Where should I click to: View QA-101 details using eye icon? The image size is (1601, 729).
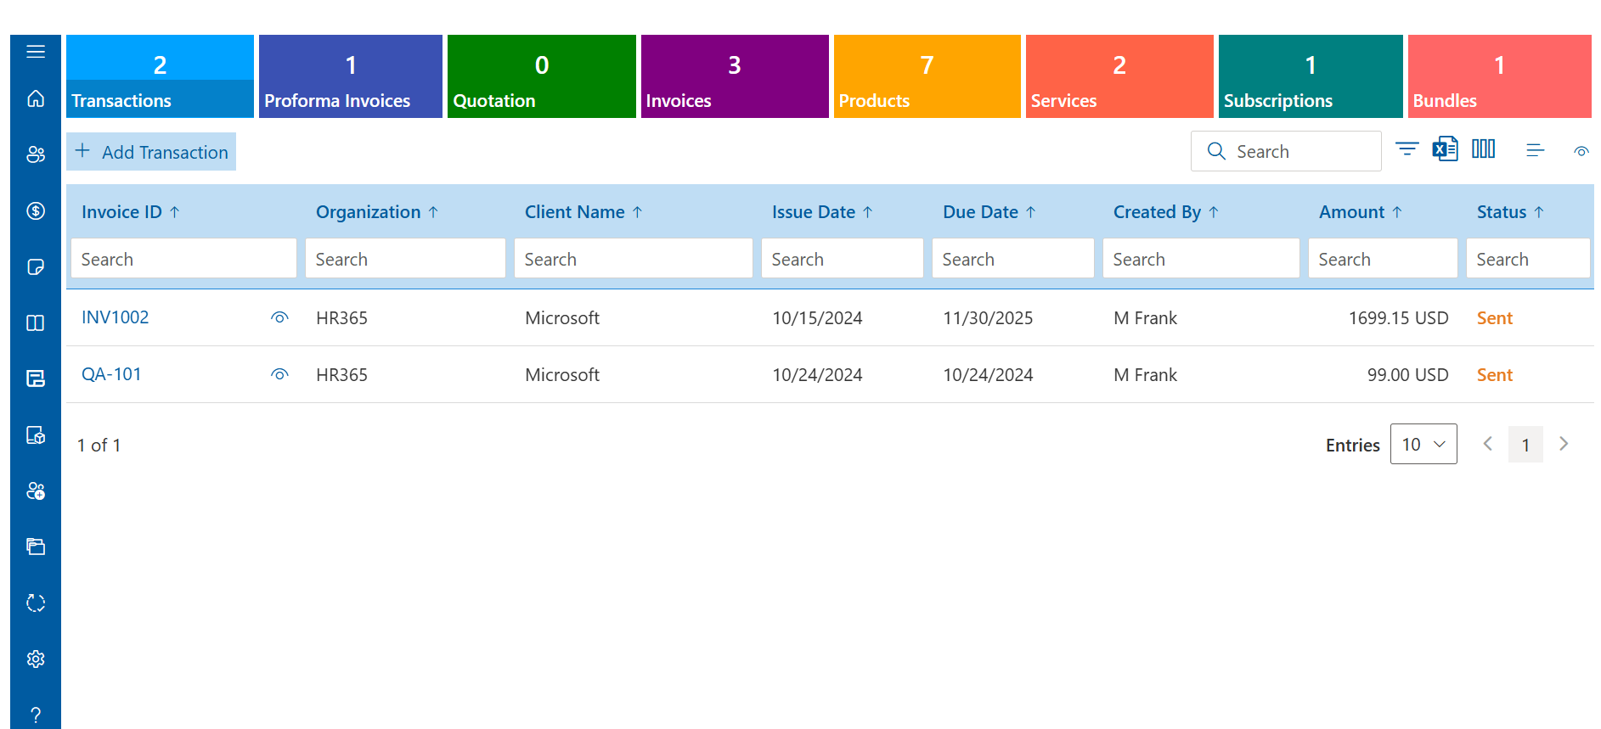pyautogui.click(x=279, y=374)
